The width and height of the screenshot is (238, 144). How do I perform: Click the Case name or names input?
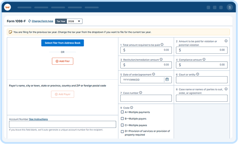click(x=202, y=98)
